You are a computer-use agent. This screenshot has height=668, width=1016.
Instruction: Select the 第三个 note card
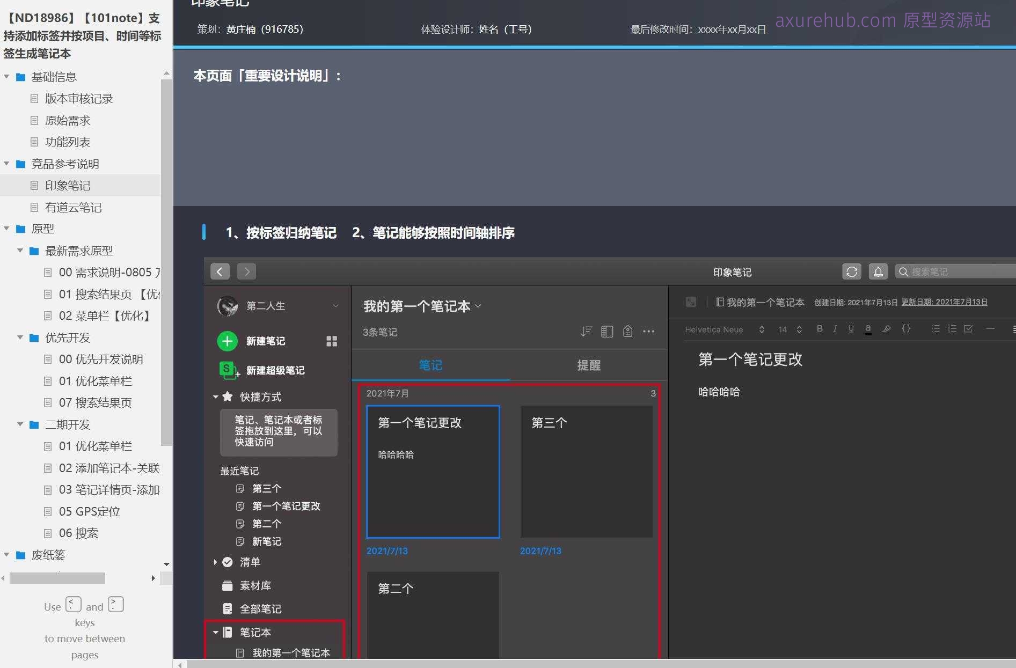click(587, 472)
